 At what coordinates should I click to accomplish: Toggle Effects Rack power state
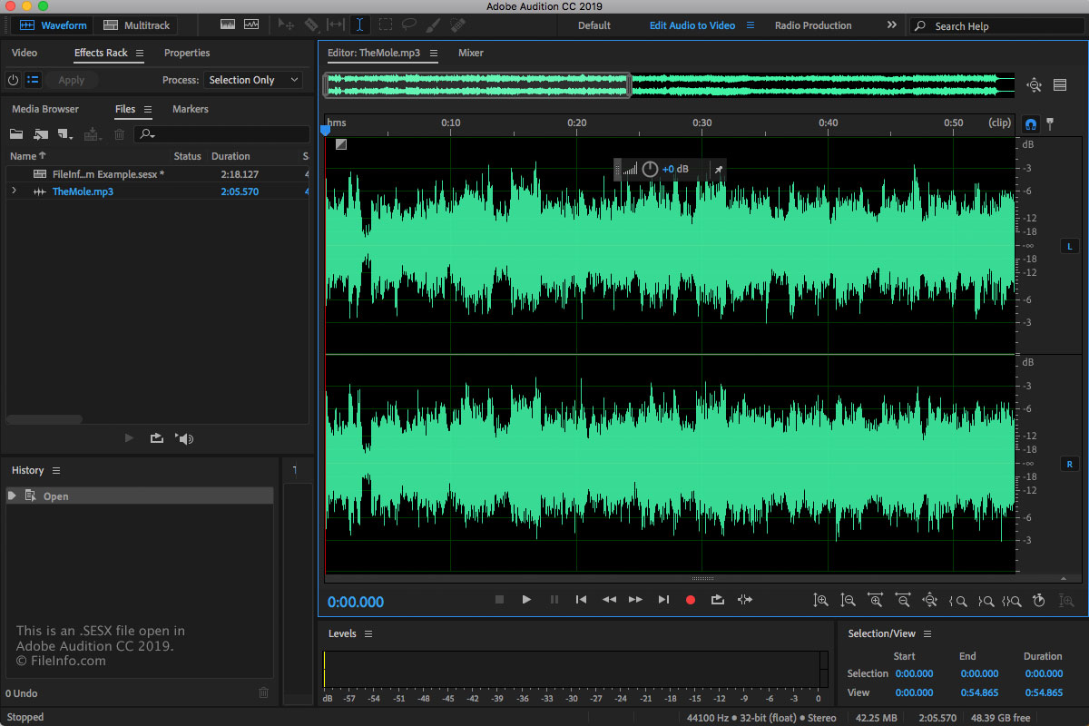pos(13,80)
